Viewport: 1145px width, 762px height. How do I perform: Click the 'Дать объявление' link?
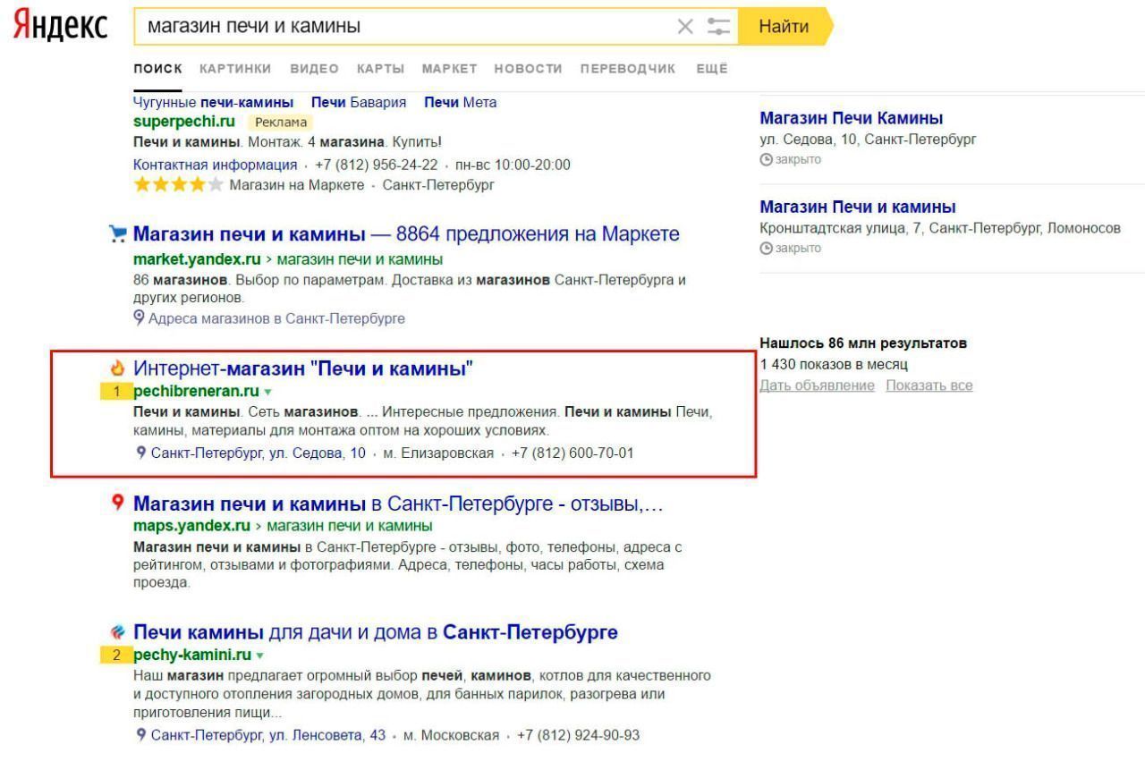coord(817,385)
